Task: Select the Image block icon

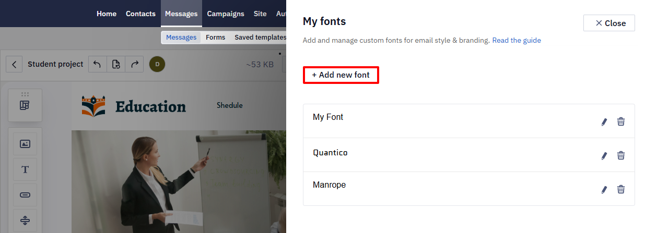Action: 25,144
